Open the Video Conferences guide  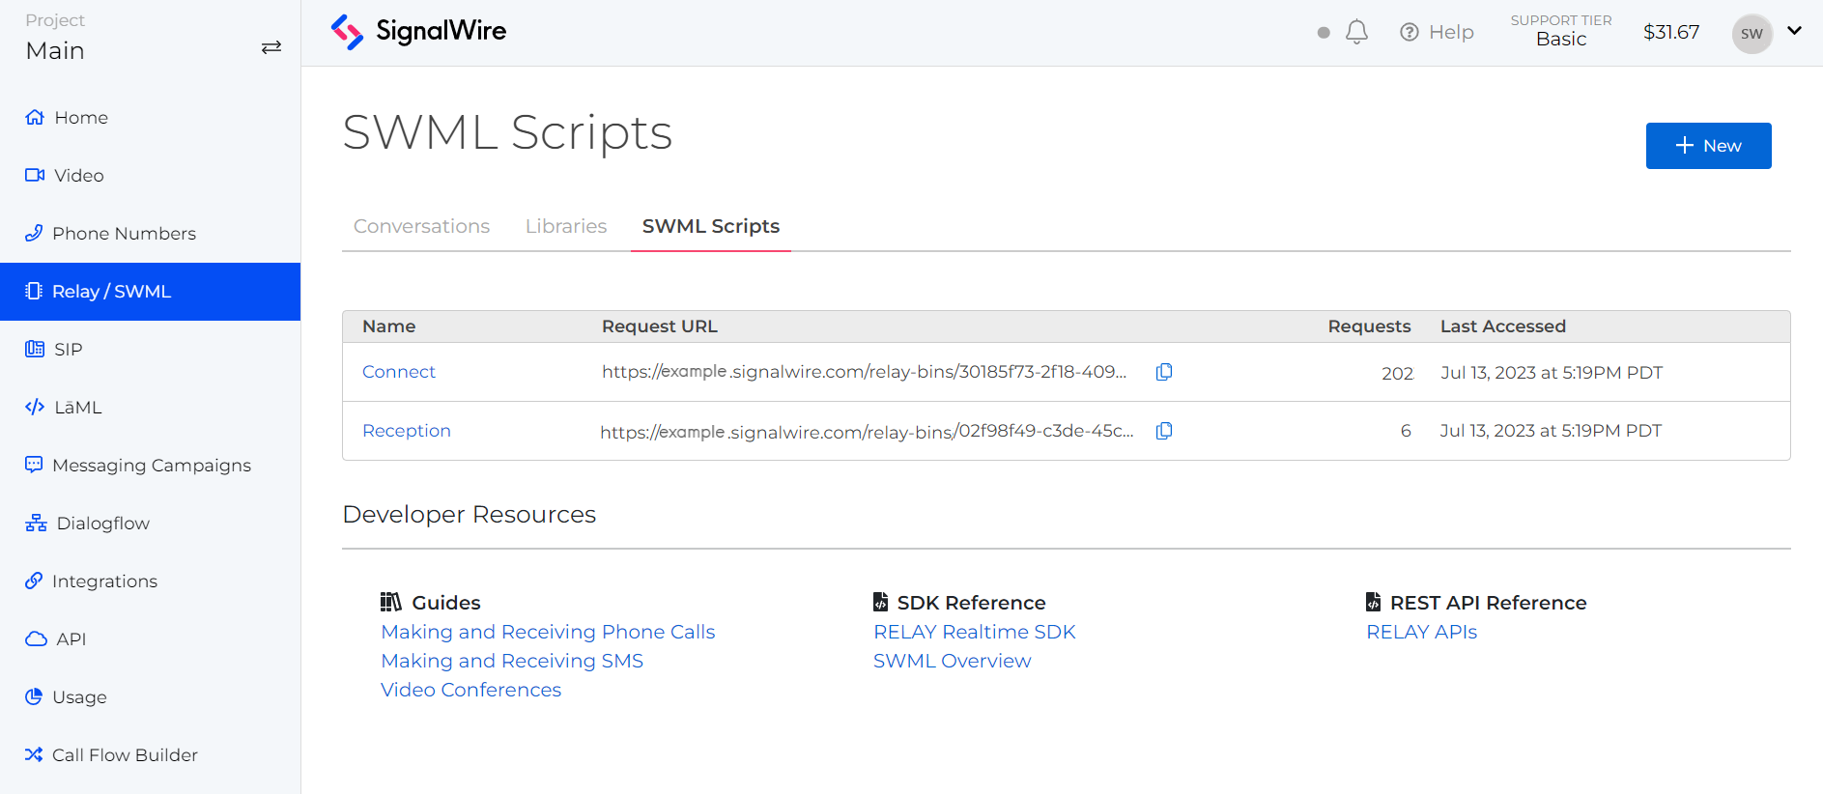(x=470, y=690)
